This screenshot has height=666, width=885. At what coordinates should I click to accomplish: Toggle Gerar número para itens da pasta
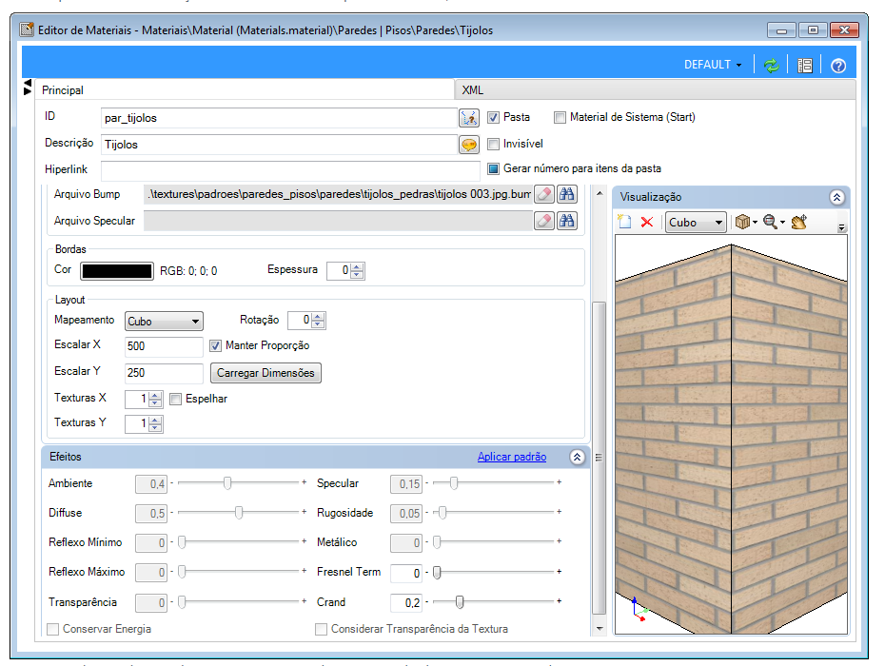(493, 168)
